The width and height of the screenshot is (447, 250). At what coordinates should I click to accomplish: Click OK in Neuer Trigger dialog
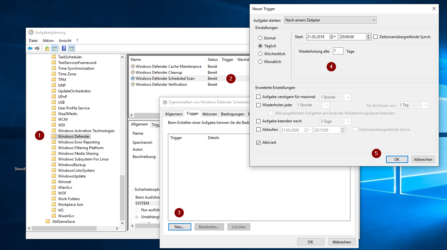click(x=397, y=160)
